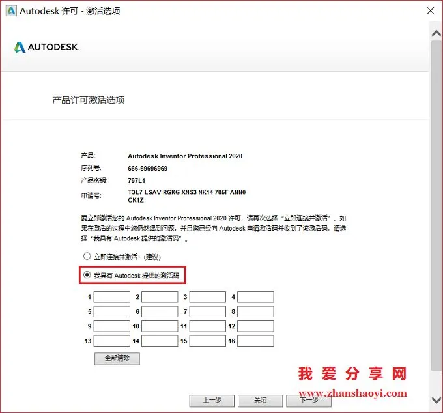This screenshot has height=413, width=443.
Task: Click the 产品密钥 label
Action: [94, 180]
